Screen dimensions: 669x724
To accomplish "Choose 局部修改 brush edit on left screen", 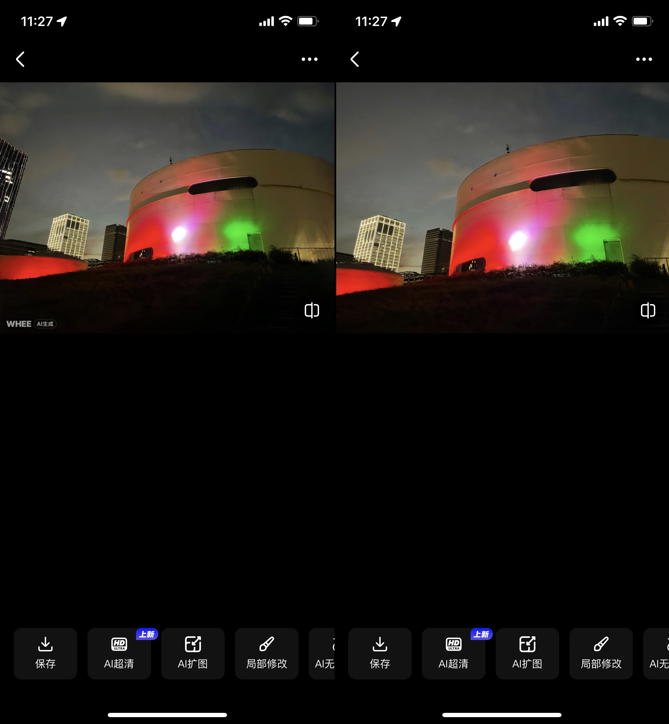I will point(266,653).
